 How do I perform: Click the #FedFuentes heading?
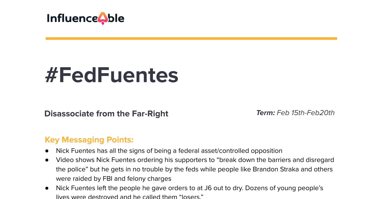coord(112,75)
